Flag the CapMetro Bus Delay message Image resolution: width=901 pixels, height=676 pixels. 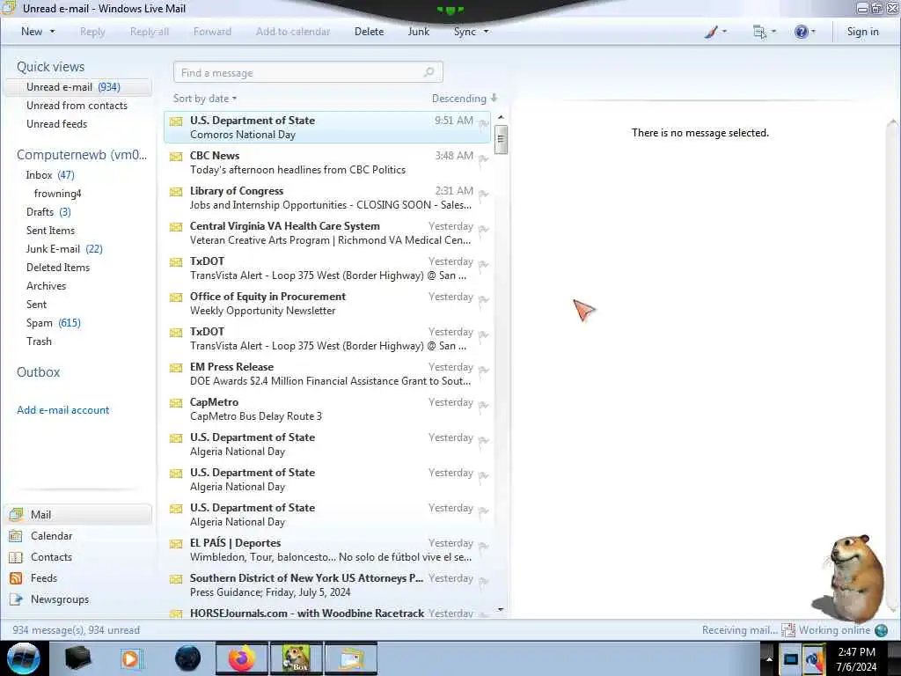click(484, 405)
